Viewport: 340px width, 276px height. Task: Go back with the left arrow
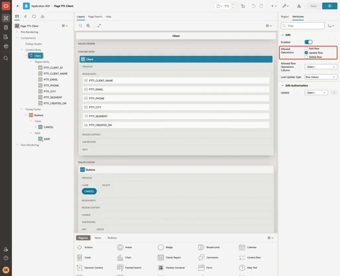click(18, 6)
